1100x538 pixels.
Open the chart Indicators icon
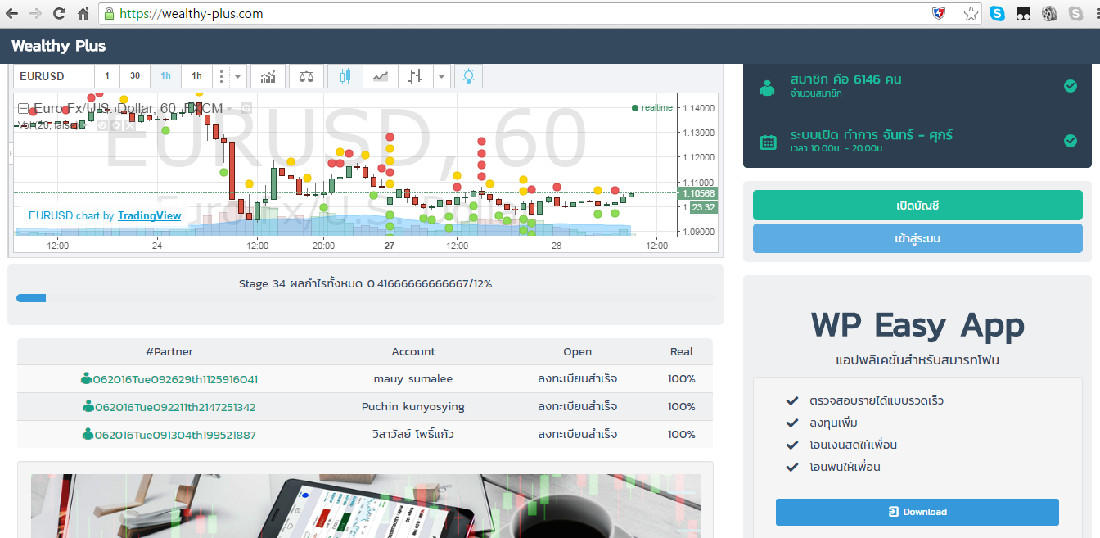(268, 76)
